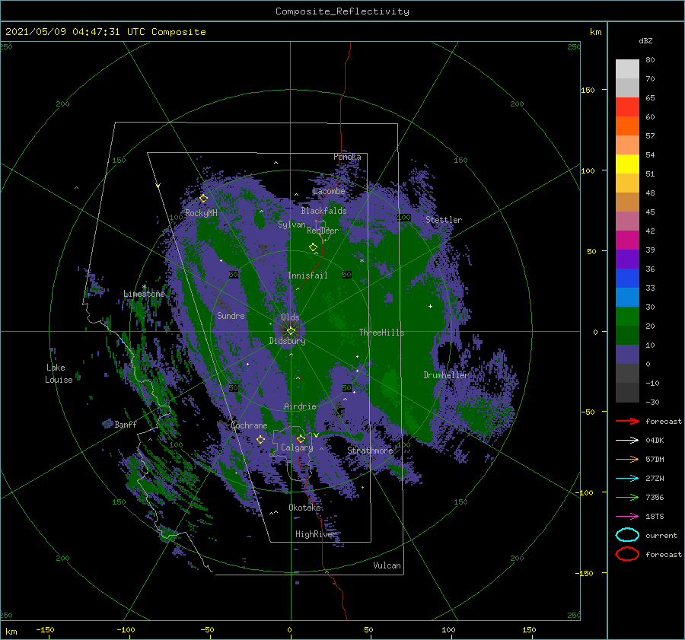Click the purple legend swatch below 39

click(627, 260)
